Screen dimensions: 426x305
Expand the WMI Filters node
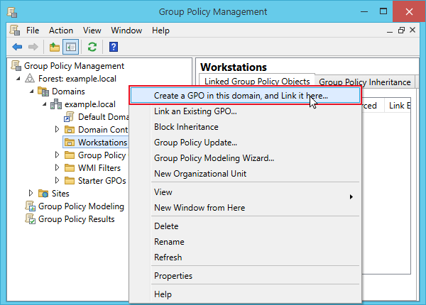[57, 167]
